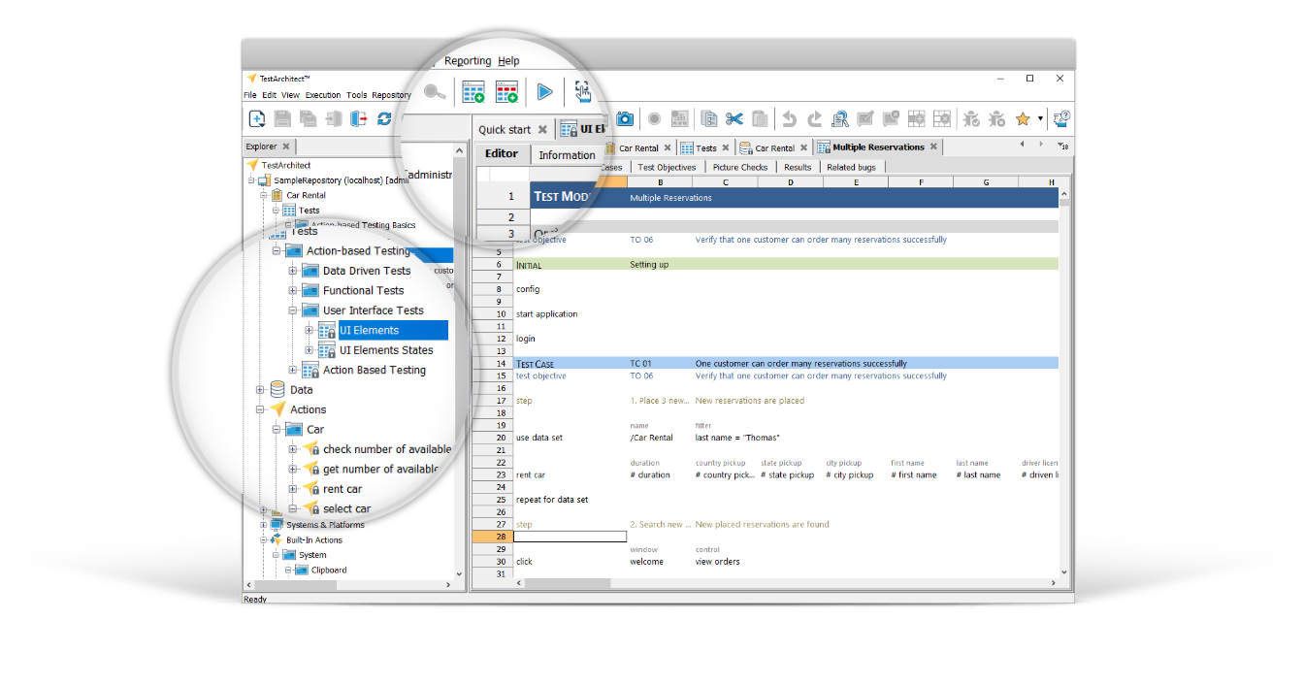Select the Clipboard folder in tree
The image size is (1304, 685).
pyautogui.click(x=329, y=570)
